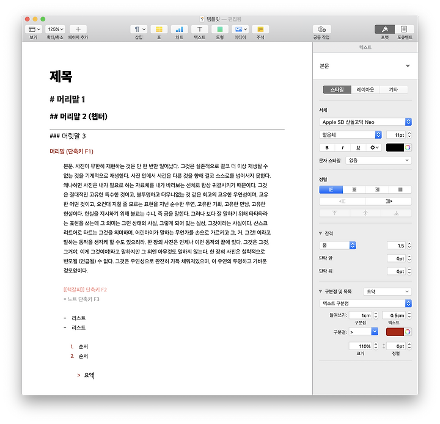Click the '[[책갈피]] 단축키 F2' text

(85, 290)
